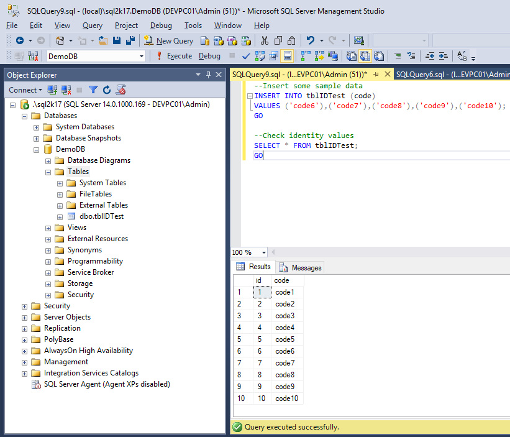Click the Query Options icon

273,56
